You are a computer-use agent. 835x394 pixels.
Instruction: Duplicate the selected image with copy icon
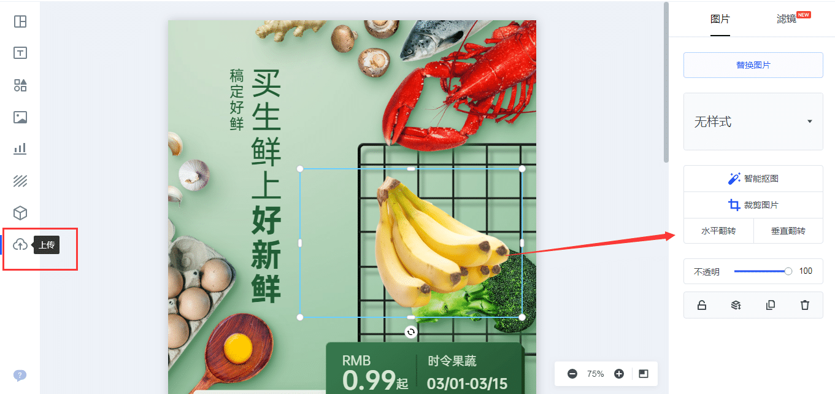[771, 305]
